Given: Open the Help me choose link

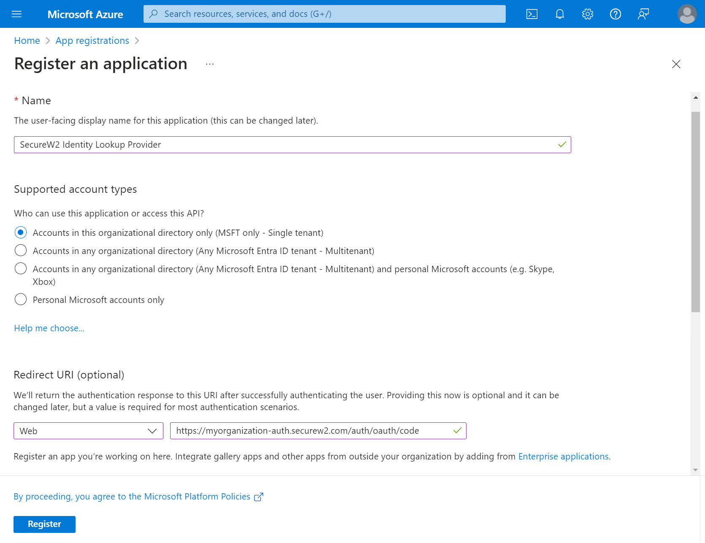Looking at the screenshot, I should point(49,328).
